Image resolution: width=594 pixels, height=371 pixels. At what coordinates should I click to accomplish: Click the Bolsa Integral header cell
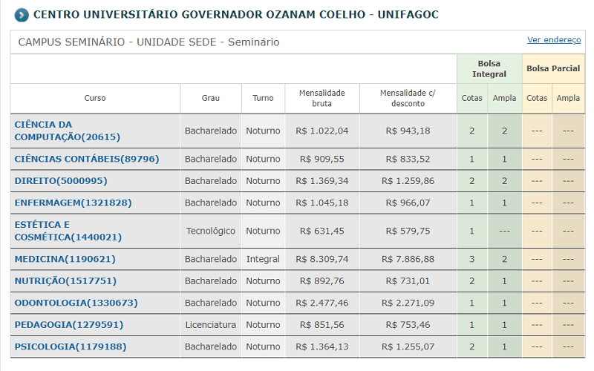[489, 69]
